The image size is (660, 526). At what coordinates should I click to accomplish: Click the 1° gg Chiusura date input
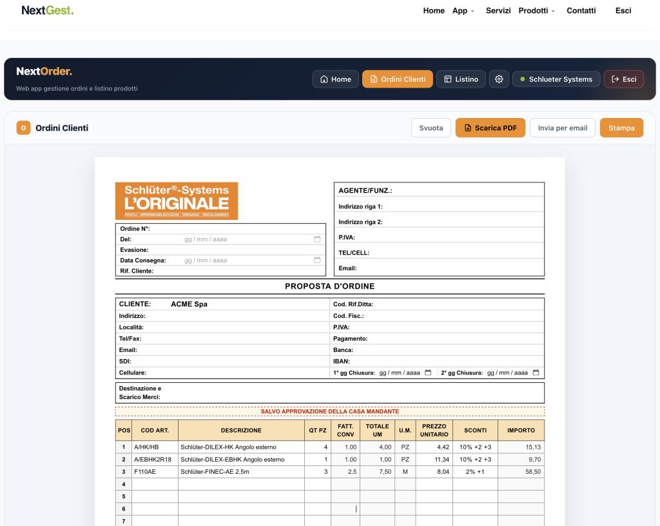[405, 373]
